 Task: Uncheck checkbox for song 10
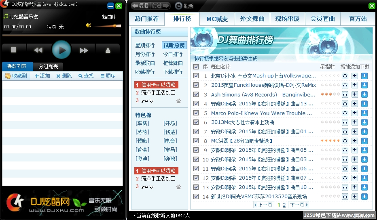pyautogui.click(x=196, y=159)
